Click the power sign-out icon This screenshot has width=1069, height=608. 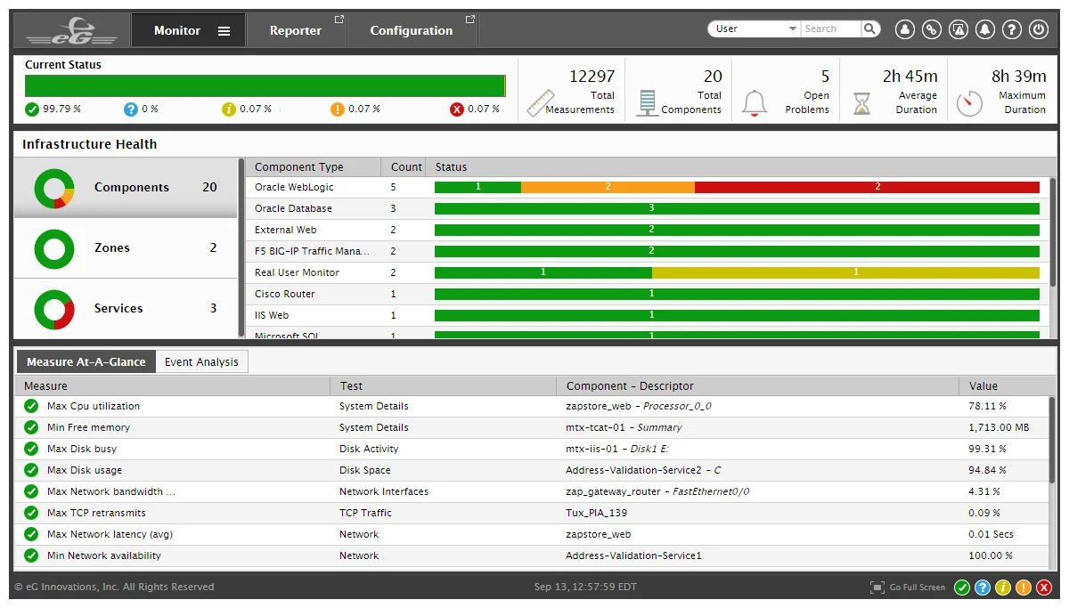point(1039,29)
